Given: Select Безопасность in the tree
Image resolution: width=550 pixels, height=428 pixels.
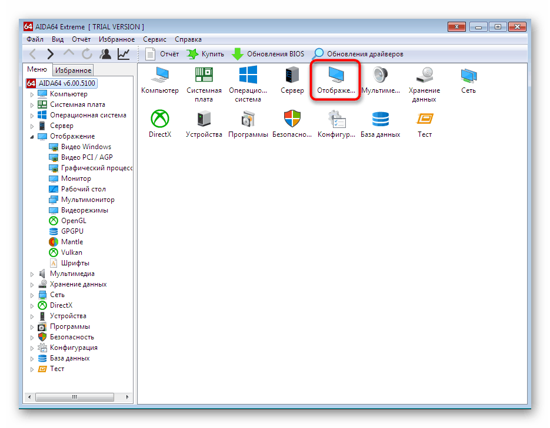Looking at the screenshot, I should (66, 337).
